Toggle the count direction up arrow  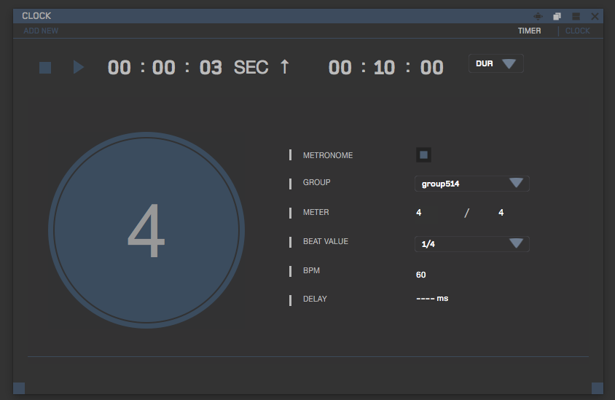pos(285,67)
